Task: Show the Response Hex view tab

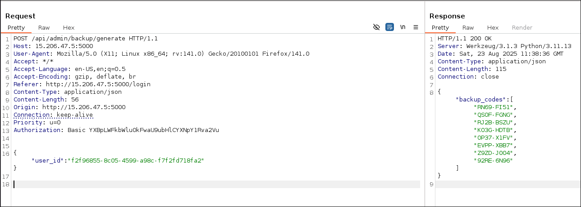Action: pos(493,27)
